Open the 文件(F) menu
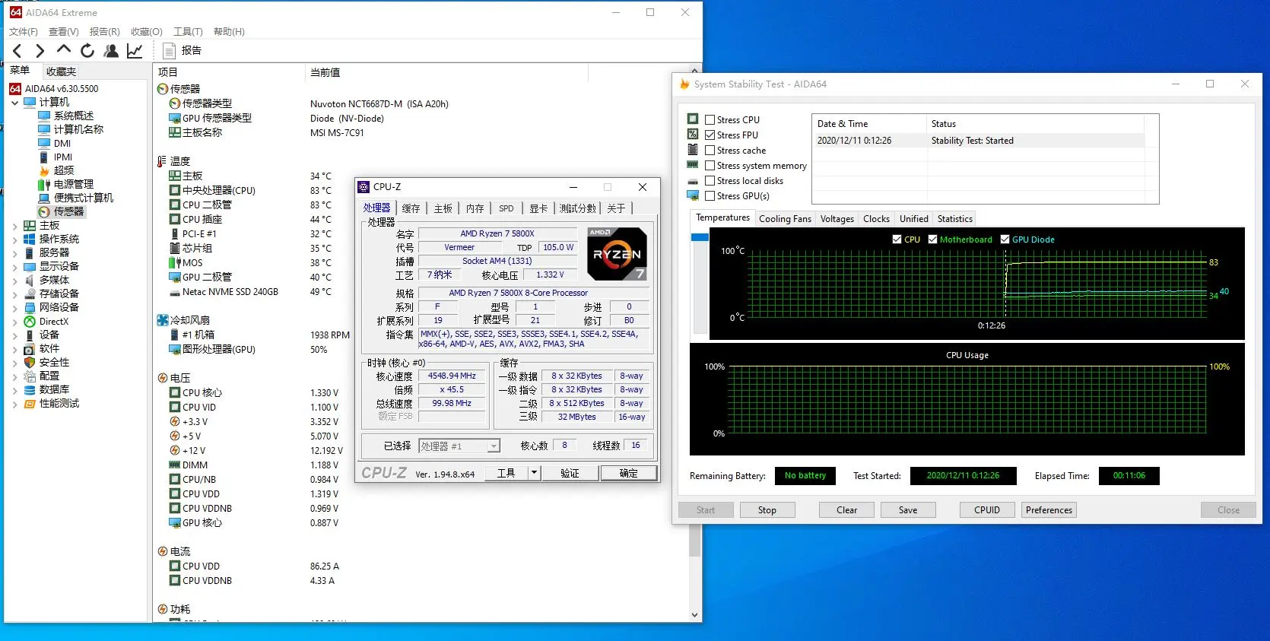This screenshot has width=1270, height=641. [x=23, y=31]
